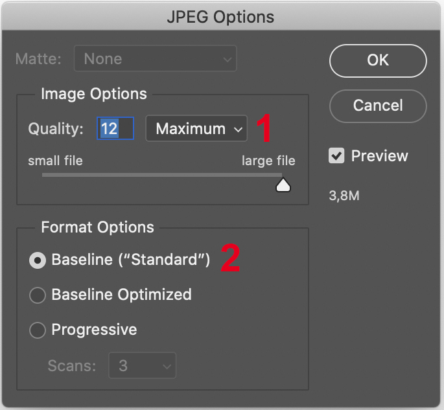Click the Quality text label

[56, 129]
